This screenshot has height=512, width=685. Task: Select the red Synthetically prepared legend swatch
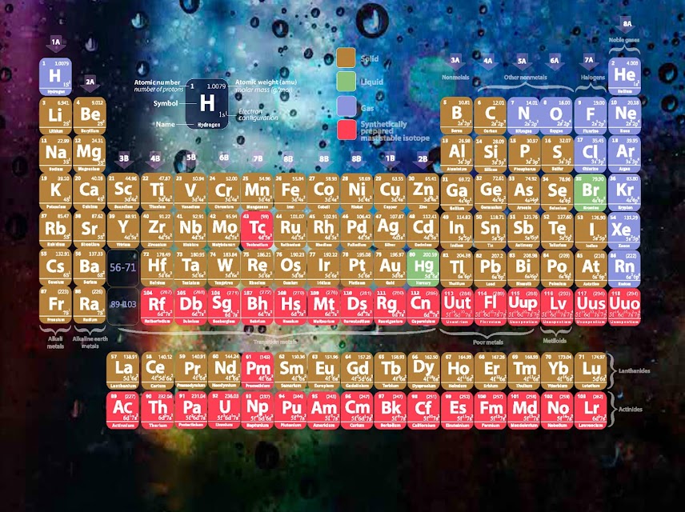[347, 130]
